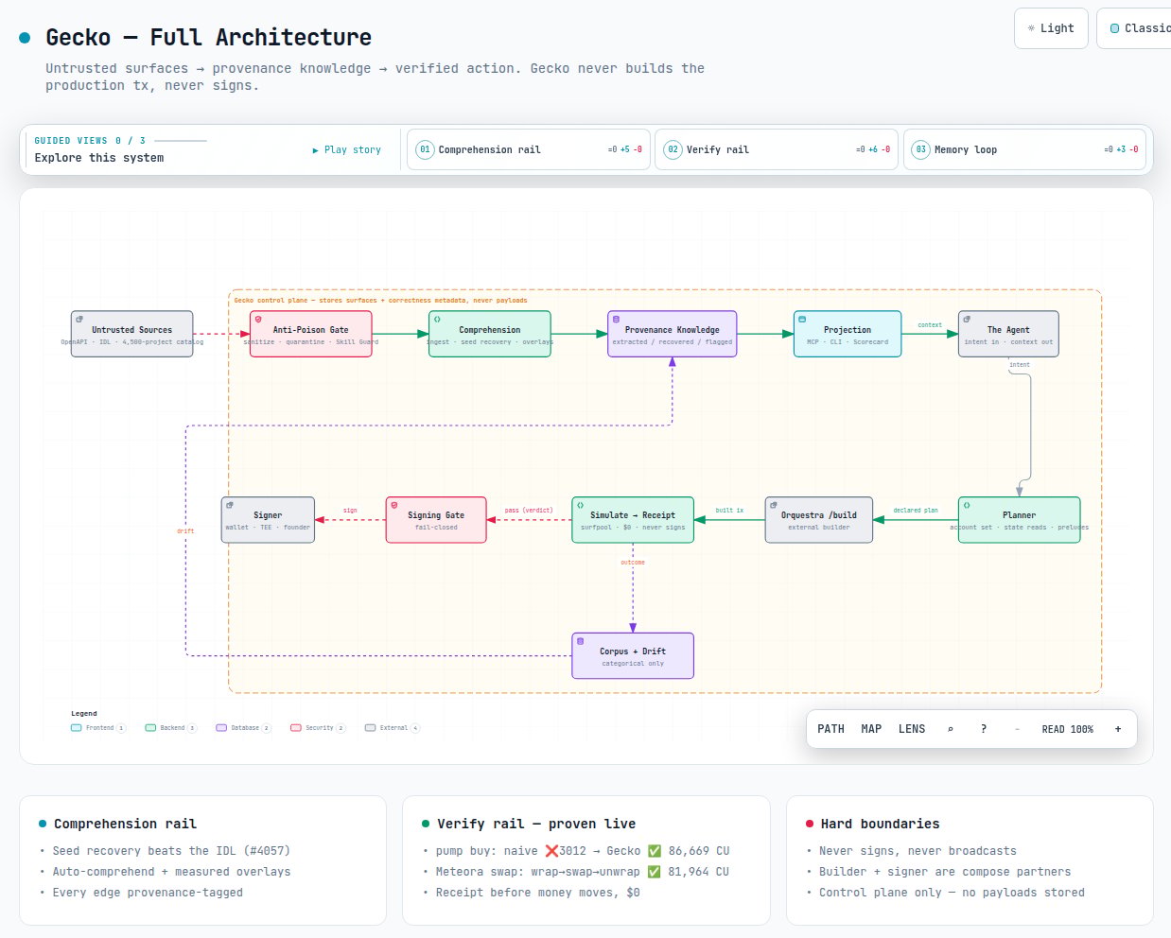This screenshot has width=1171, height=938.
Task: Click the 'Explore this system' heading
Action: pos(99,158)
